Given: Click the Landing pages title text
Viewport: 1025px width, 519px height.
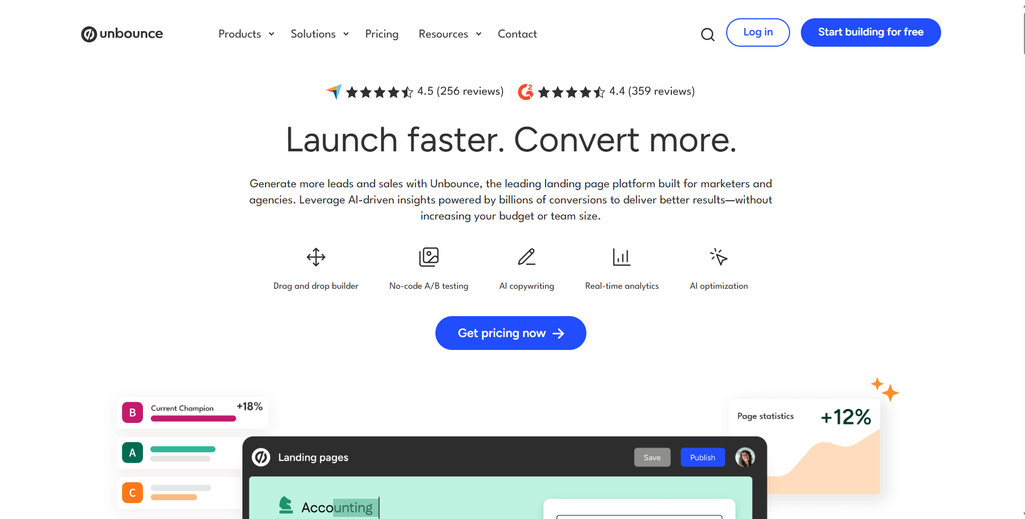Looking at the screenshot, I should click(313, 457).
